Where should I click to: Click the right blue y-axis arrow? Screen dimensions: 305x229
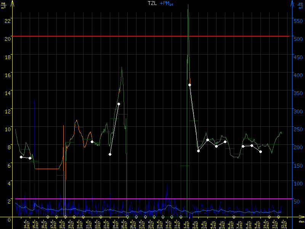(292, 3)
